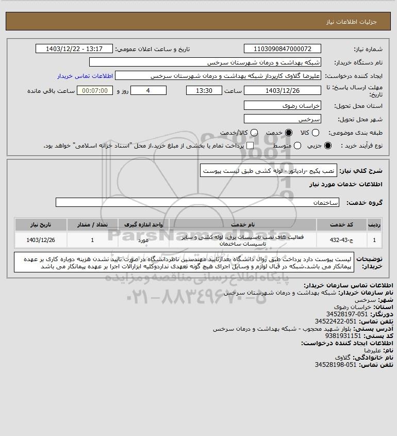Viewport: 397px width, 436px height.
Task: Click the service name cell فعالیت های نصب تاسیسات
Action: 243,240
